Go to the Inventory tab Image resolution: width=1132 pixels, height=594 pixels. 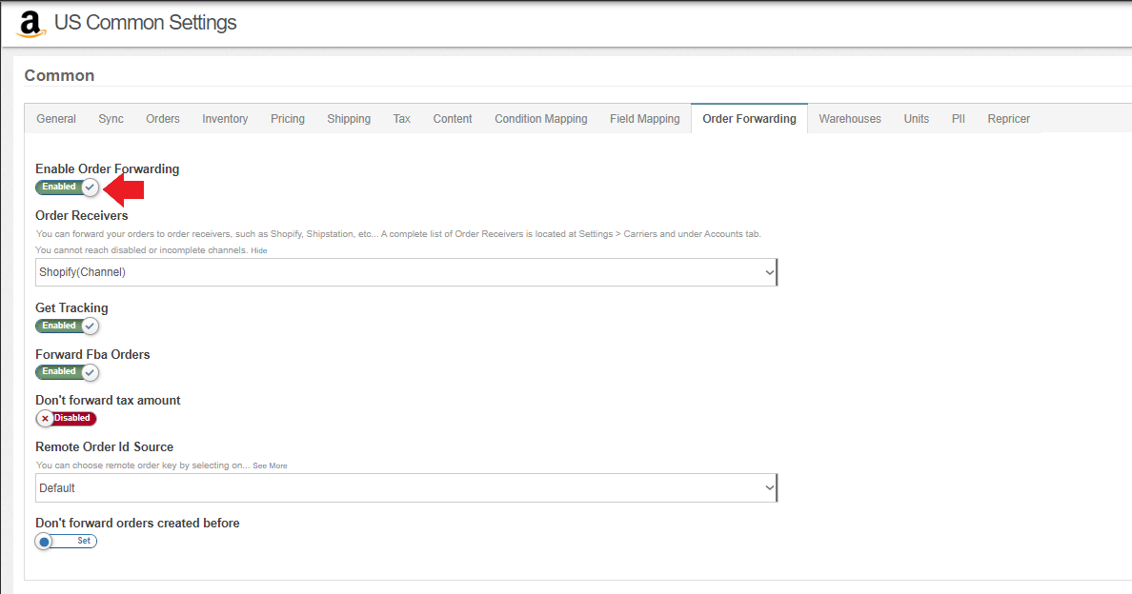(x=225, y=119)
